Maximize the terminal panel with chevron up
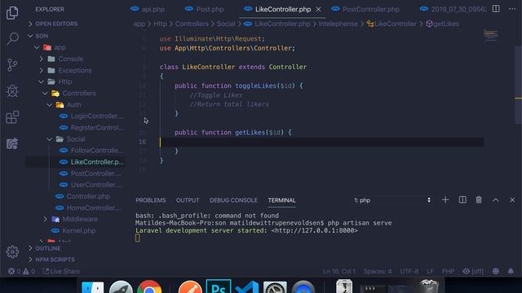Image resolution: width=522 pixels, height=293 pixels. (495, 200)
